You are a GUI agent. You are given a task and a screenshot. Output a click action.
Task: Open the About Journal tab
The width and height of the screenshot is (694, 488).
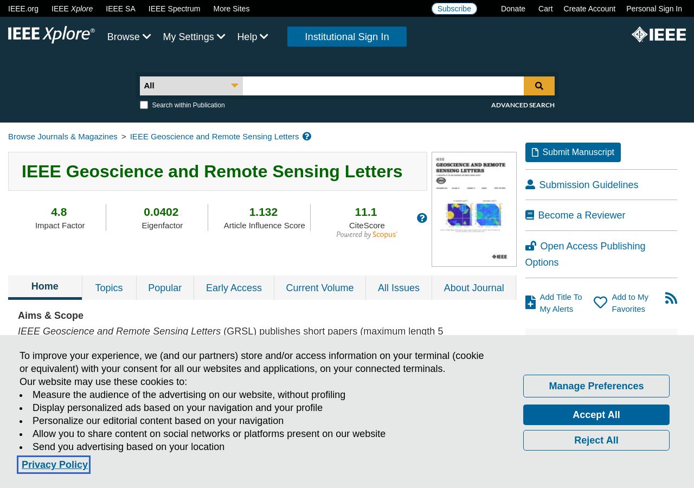coord(474,288)
